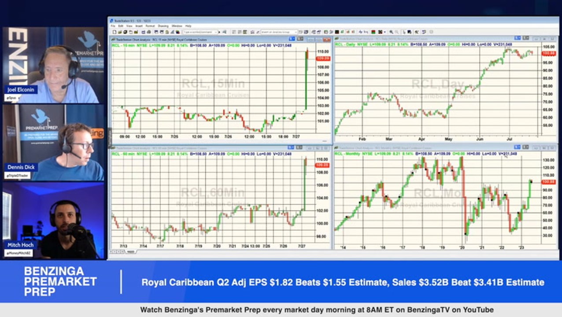
Task: Open the File menu in TradeStation
Action: pyautogui.click(x=113, y=26)
